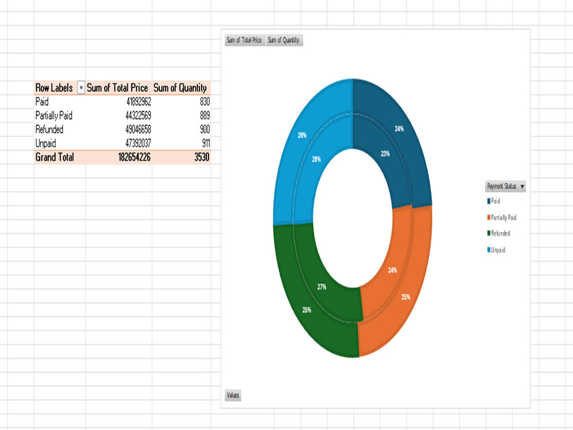Click the Values field button

tap(233, 395)
